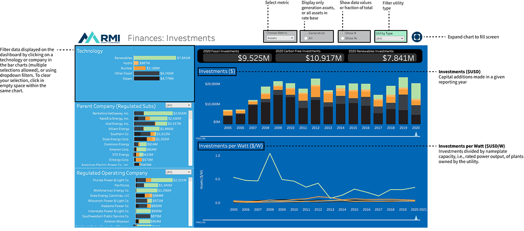This screenshot has height=231, width=524.
Task: Open the Regulated Operating Company filter dropdown
Action: pos(178,172)
